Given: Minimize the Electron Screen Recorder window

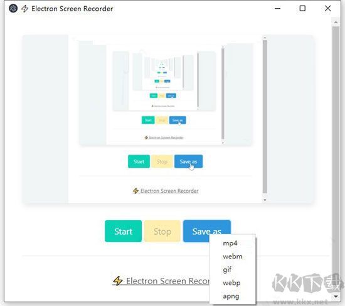Looking at the screenshot, I should 278,9.
